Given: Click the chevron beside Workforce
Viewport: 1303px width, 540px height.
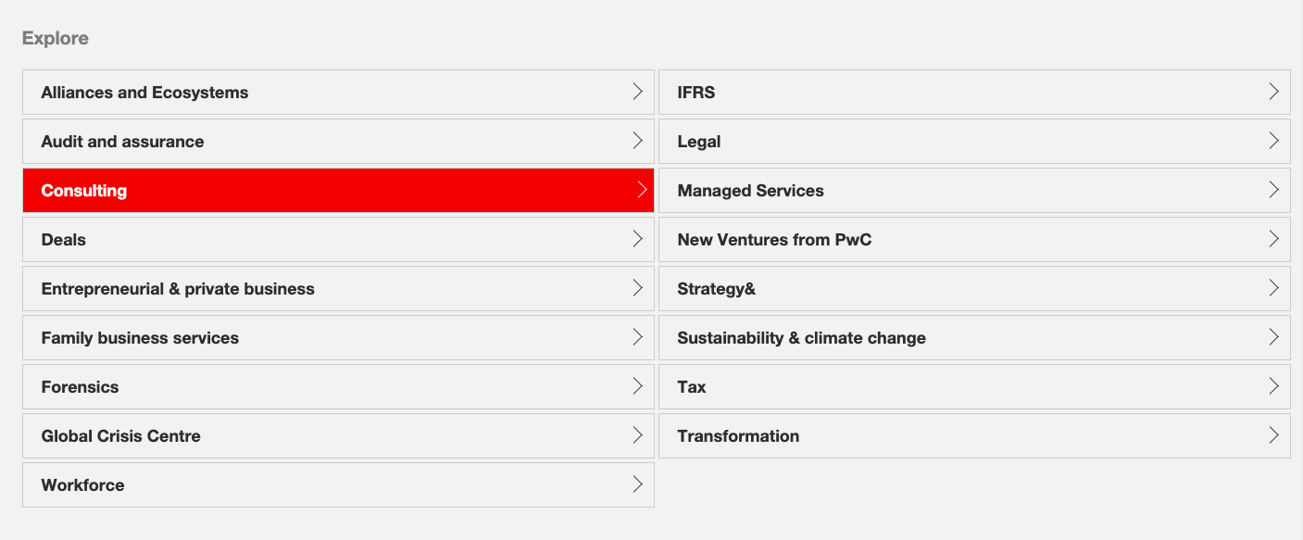Looking at the screenshot, I should pyautogui.click(x=637, y=484).
